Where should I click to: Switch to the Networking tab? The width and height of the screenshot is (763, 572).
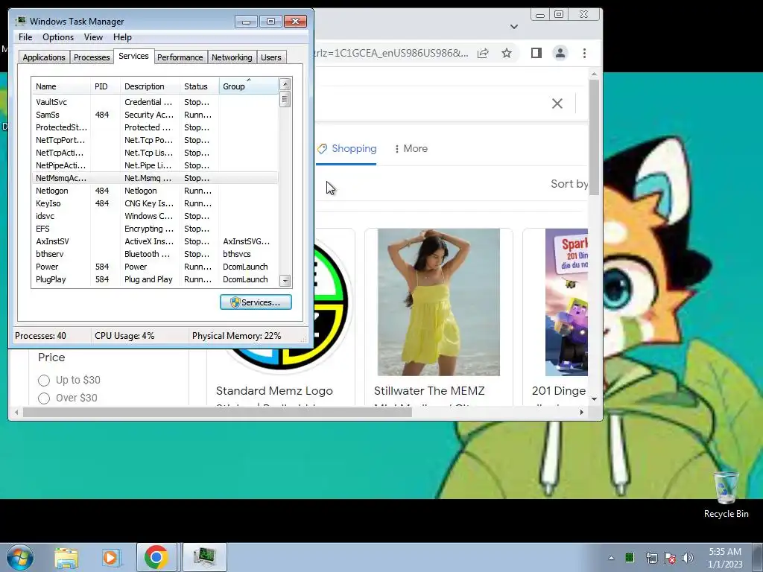tap(232, 57)
